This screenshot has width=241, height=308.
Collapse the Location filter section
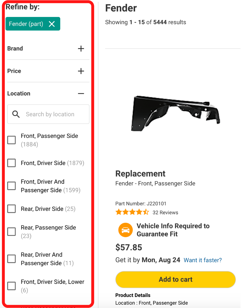(x=81, y=93)
